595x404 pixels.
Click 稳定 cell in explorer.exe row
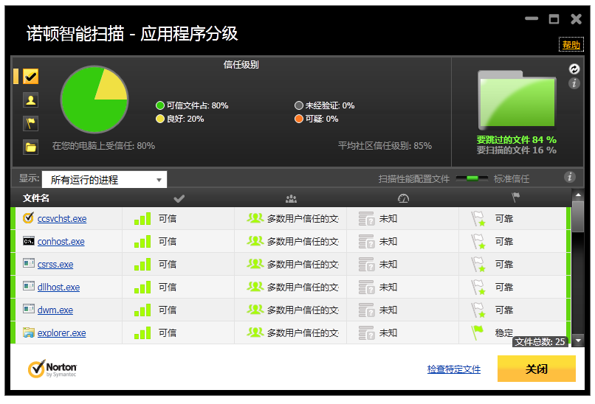tap(504, 332)
